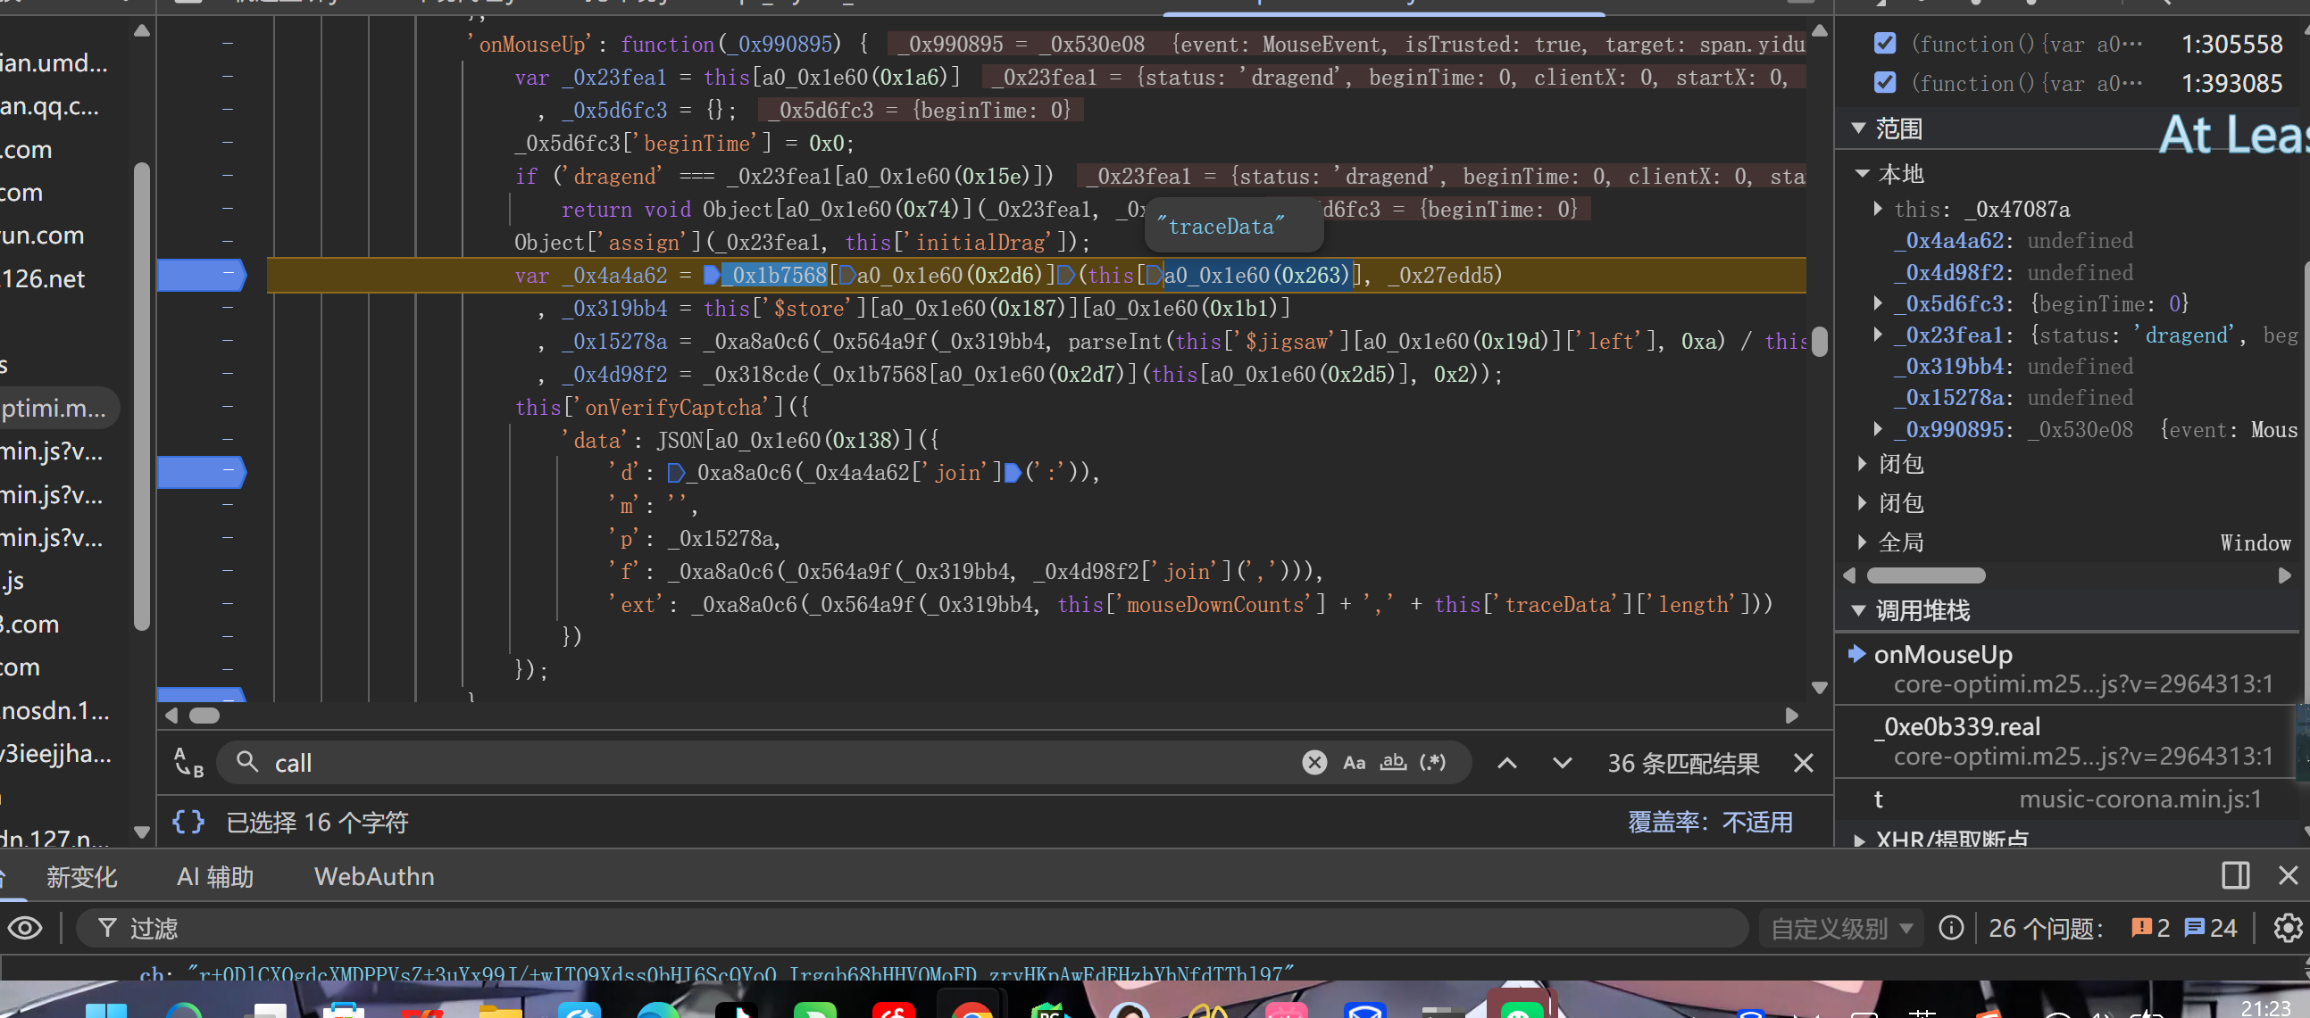Expand the _0x5d6fc3 variable
This screenshot has height=1018, width=2310.
coord(1878,303)
